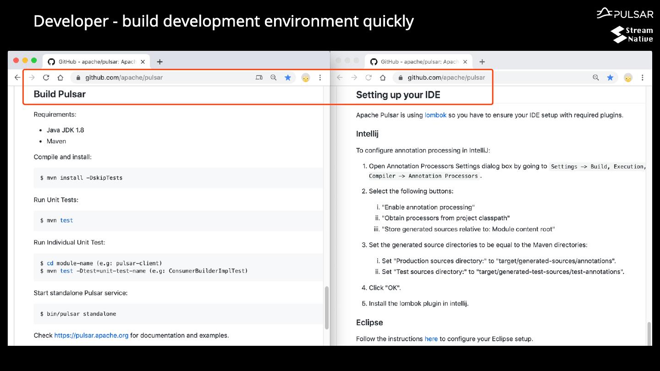Open the three-dot Chrome menu in left browser

320,78
